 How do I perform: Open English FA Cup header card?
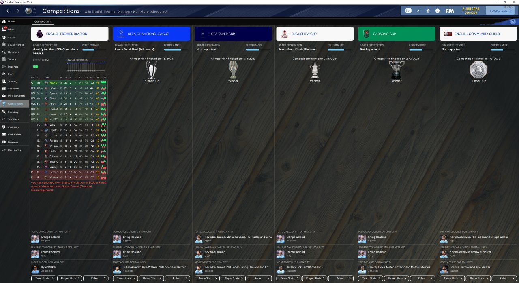tap(315, 34)
